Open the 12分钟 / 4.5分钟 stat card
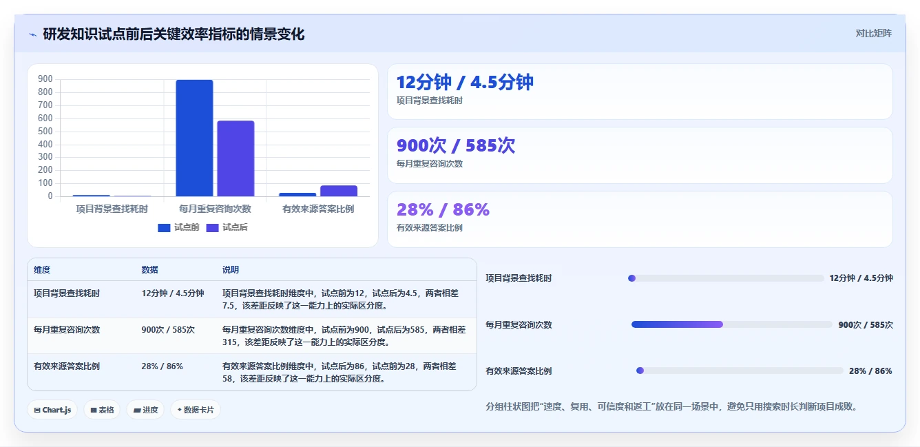The height and width of the screenshot is (447, 920). tap(640, 92)
